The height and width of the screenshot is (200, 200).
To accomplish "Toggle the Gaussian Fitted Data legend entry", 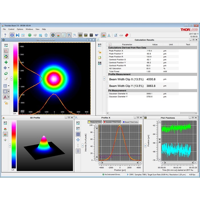I will coord(113,122).
